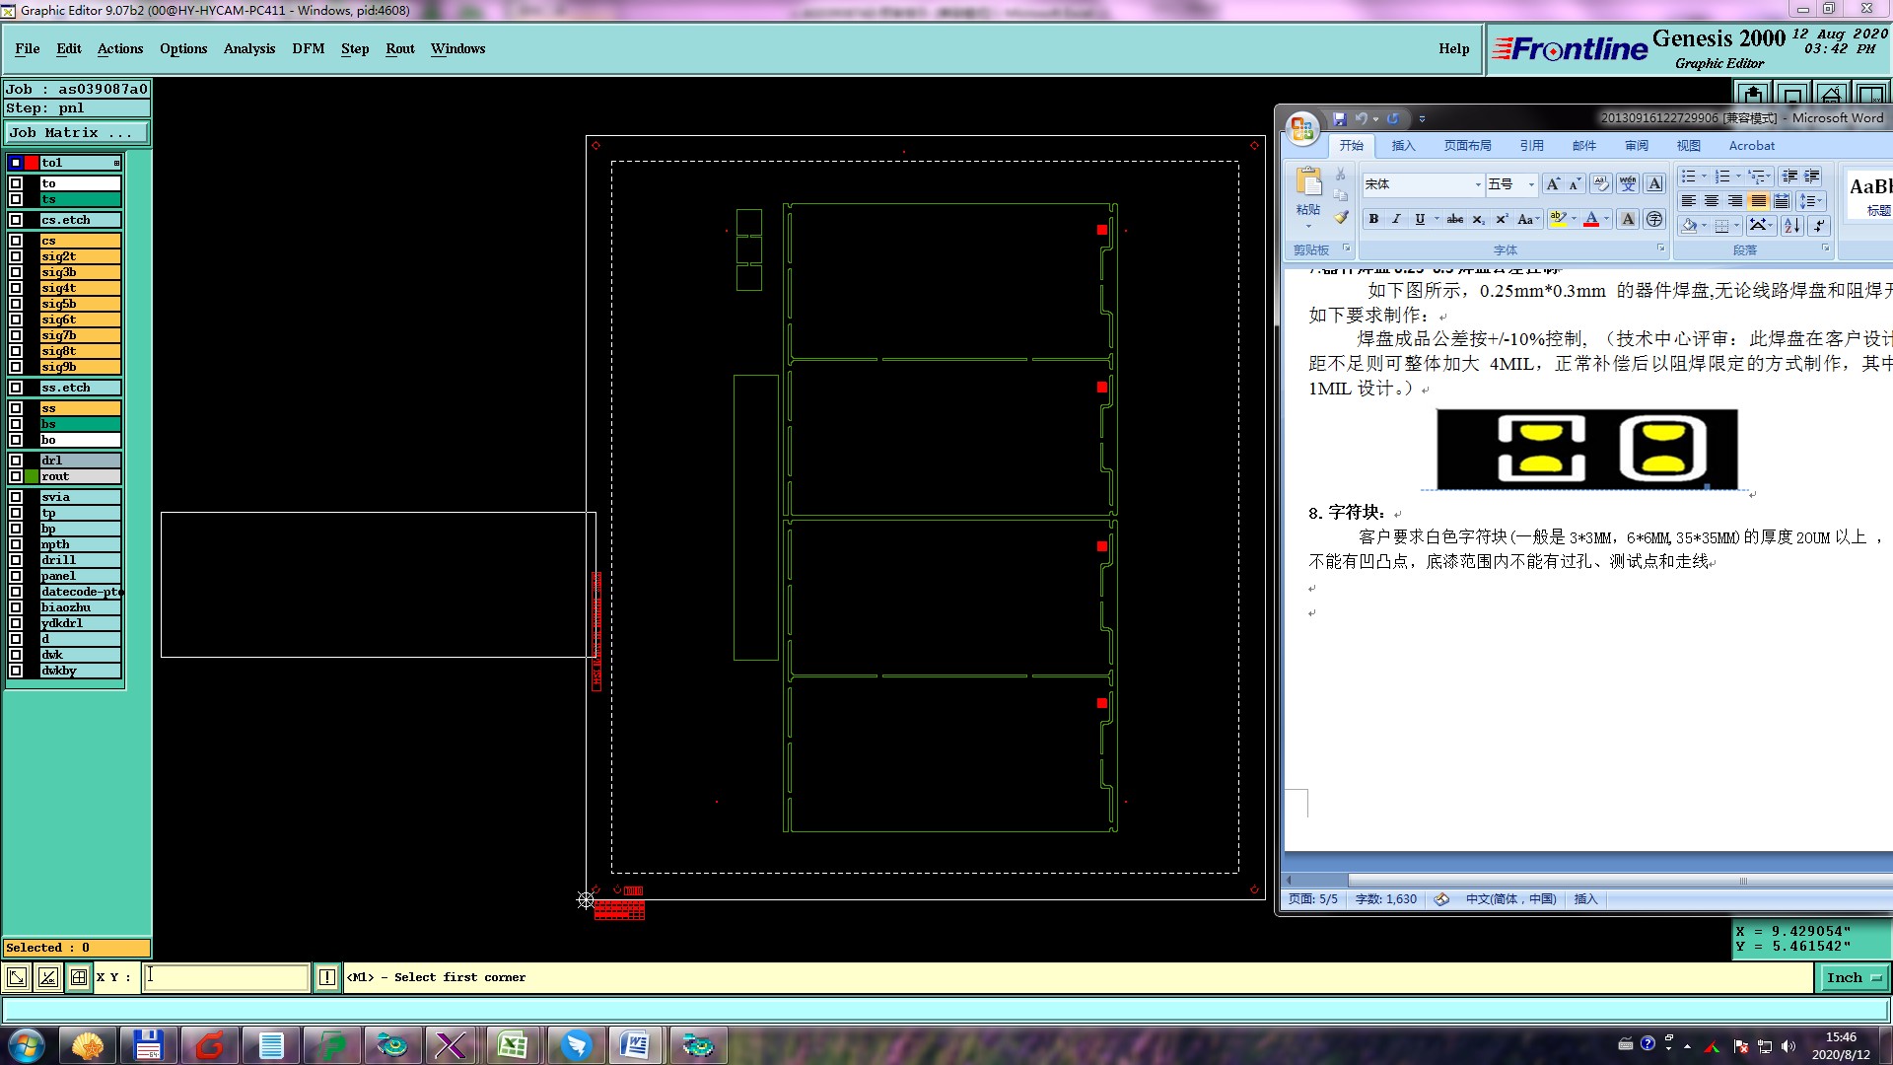Switch to the 页面布局 ribbon tab
1893x1065 pixels.
pos(1467,145)
